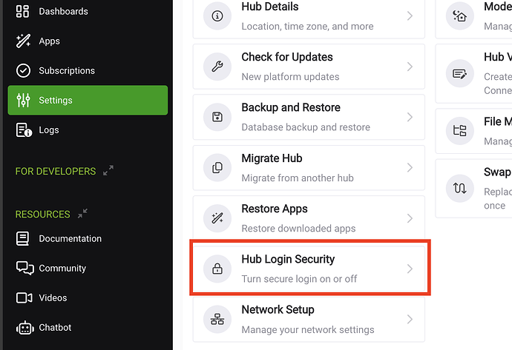Select Settings in the sidebar
512x350 pixels.
88,101
